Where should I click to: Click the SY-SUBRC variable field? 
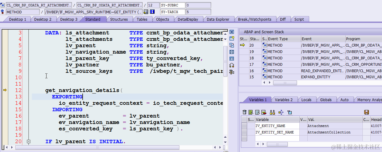pos(173,5)
